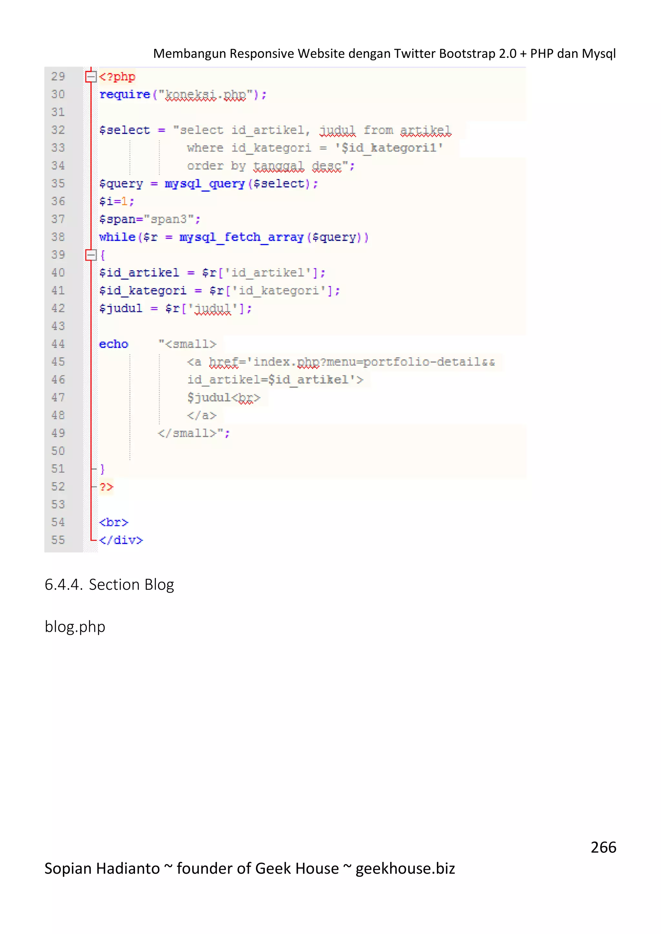Viewport: 661px width, 934px height.
Task: Click the koneksi.php string
Action: (x=206, y=95)
